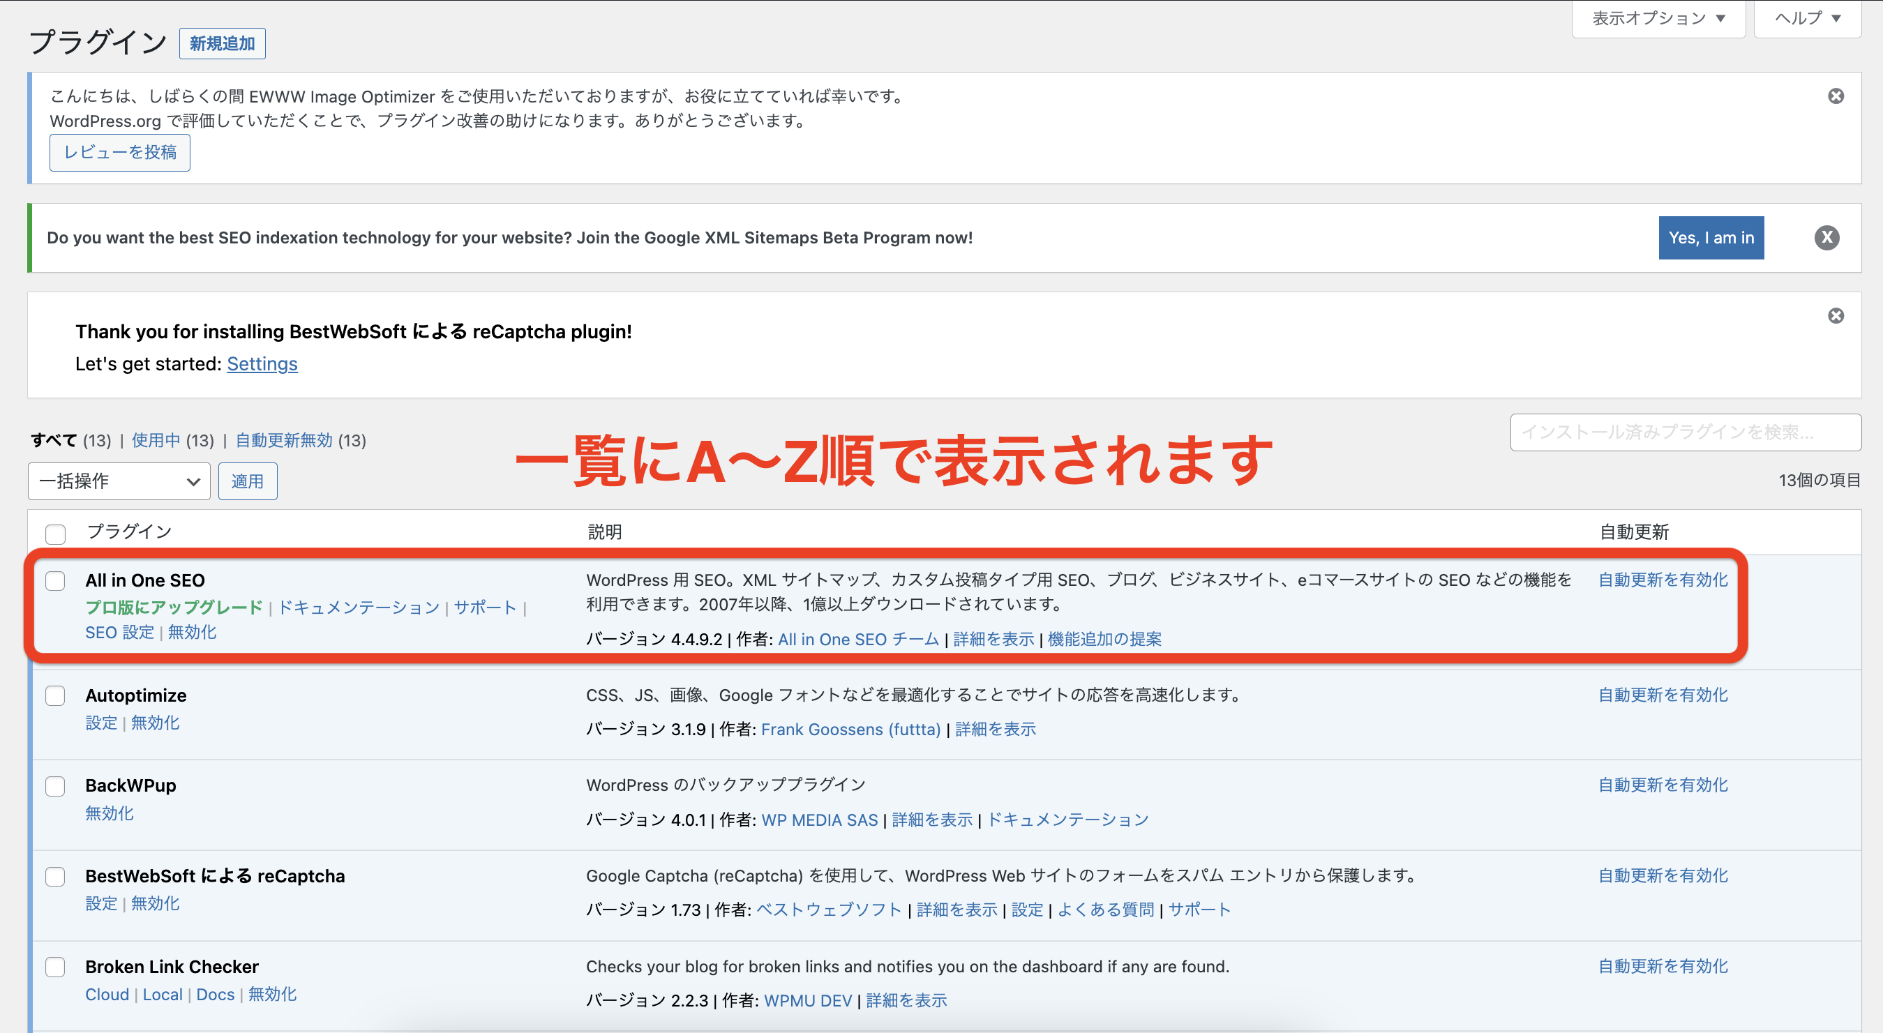View 詳細を表示 for BestWebSoft reCaptcha
1883x1033 pixels.
957,910
